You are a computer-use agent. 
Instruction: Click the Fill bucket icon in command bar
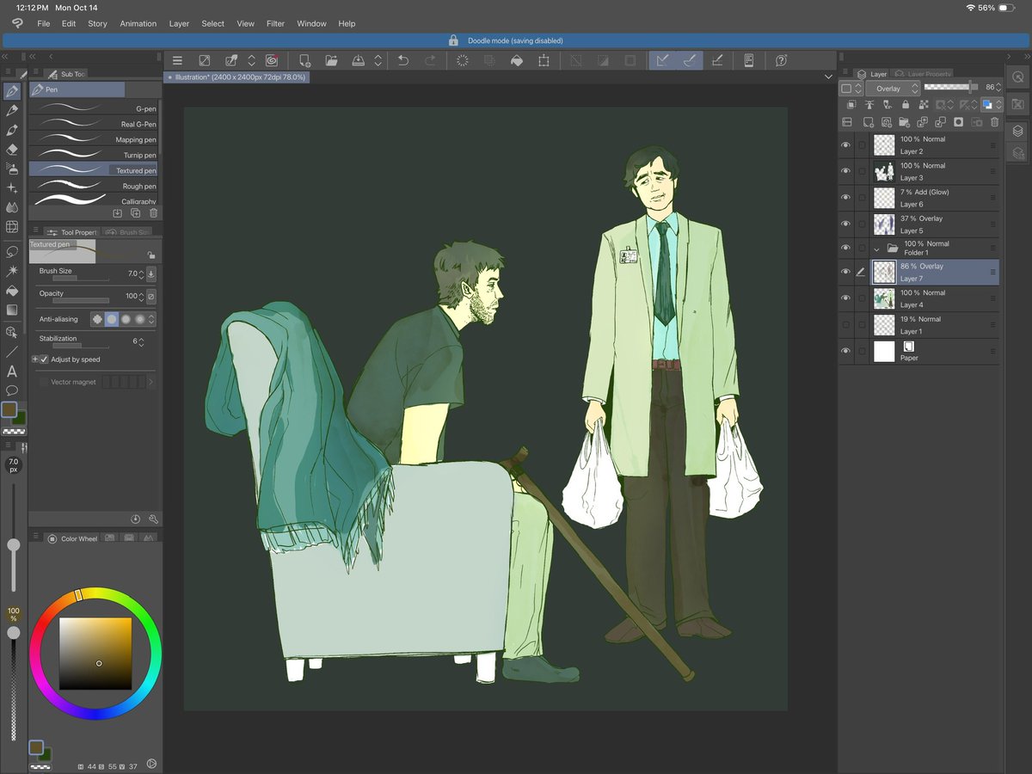(x=517, y=60)
